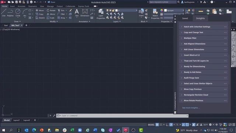Open the Insert ribbon tab

coord(12,6)
